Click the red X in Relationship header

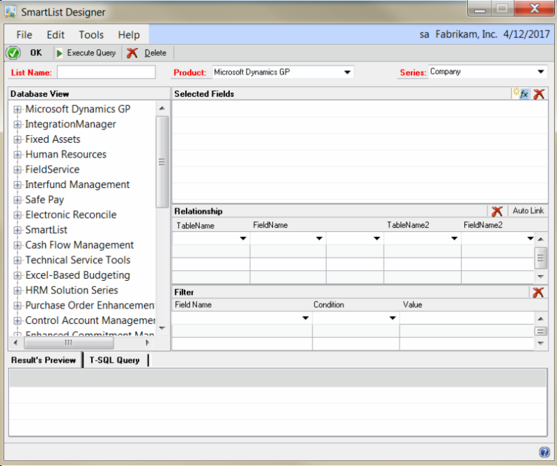tap(497, 211)
